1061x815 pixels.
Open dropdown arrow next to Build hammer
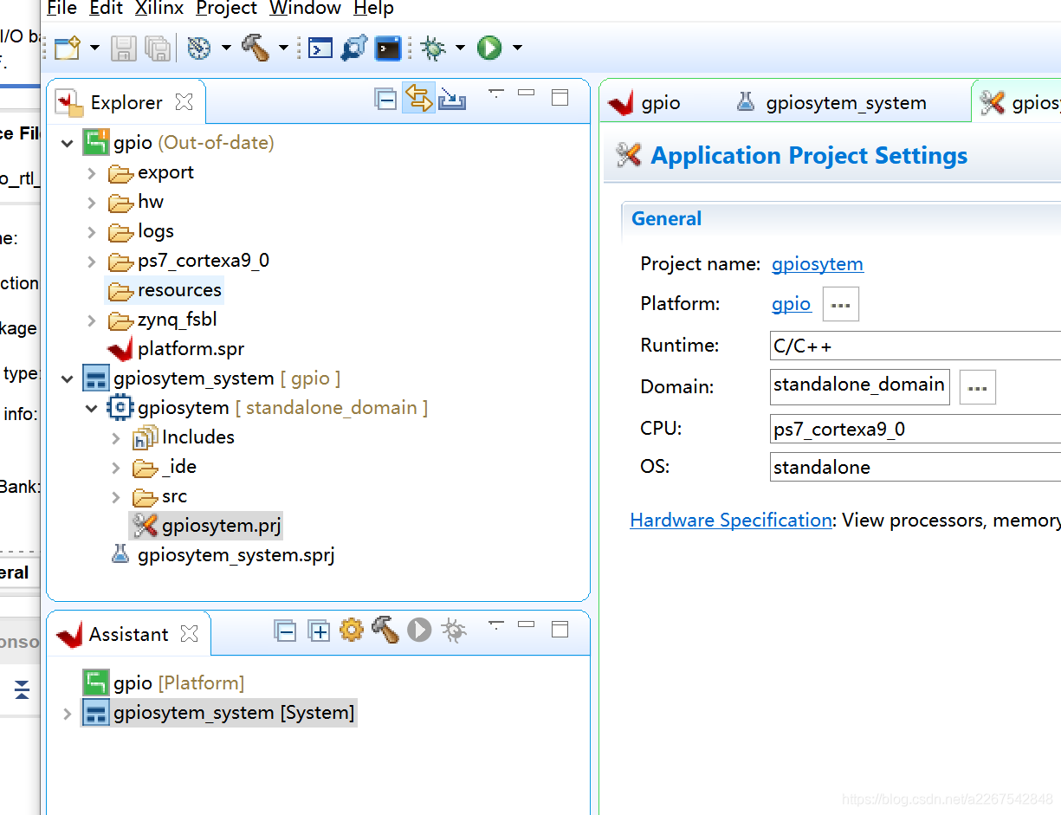283,48
